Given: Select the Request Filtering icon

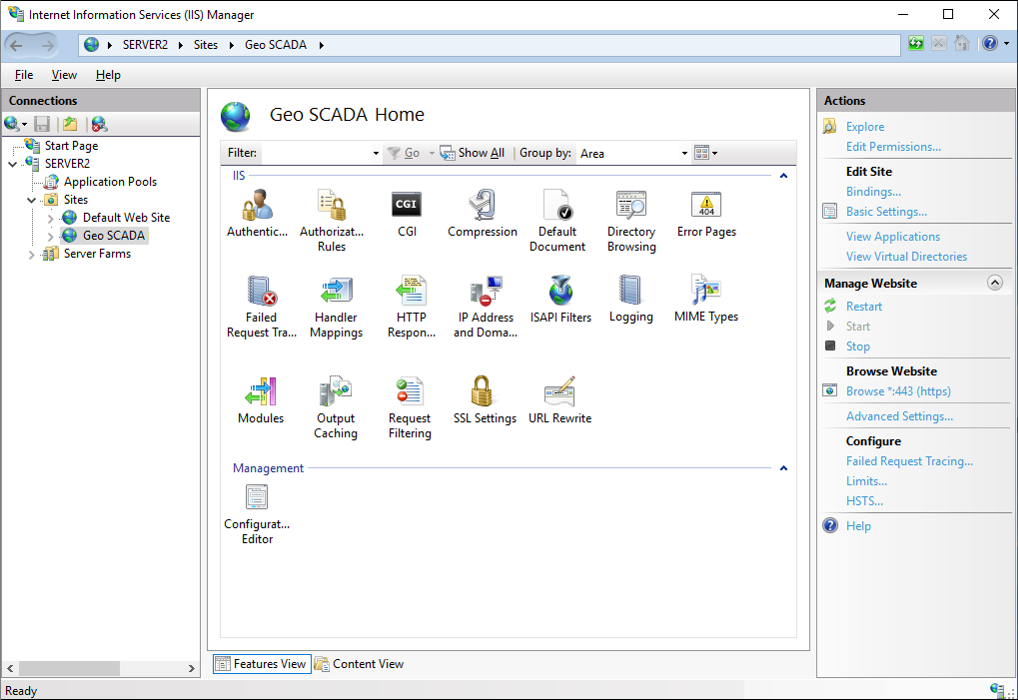Looking at the screenshot, I should pos(410,390).
